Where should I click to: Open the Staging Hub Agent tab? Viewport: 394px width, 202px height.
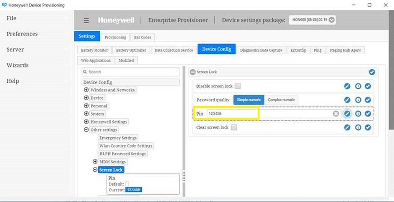[345, 50]
